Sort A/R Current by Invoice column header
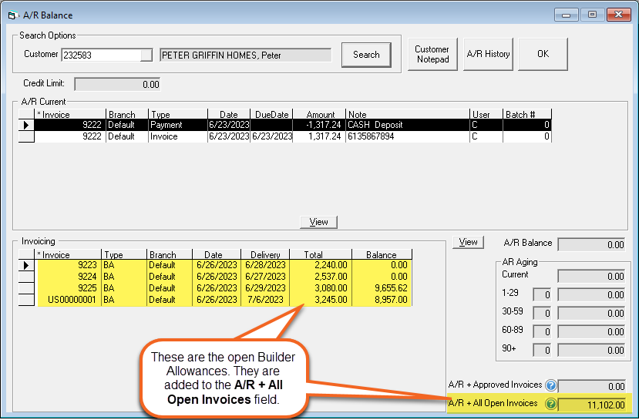This screenshot has width=639, height=420. coord(69,114)
